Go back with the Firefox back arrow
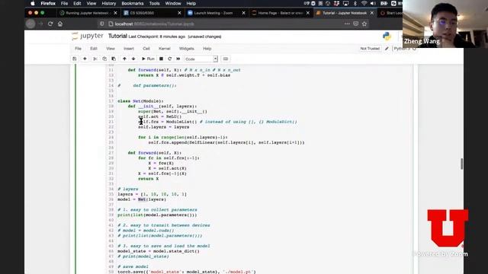 30,24
